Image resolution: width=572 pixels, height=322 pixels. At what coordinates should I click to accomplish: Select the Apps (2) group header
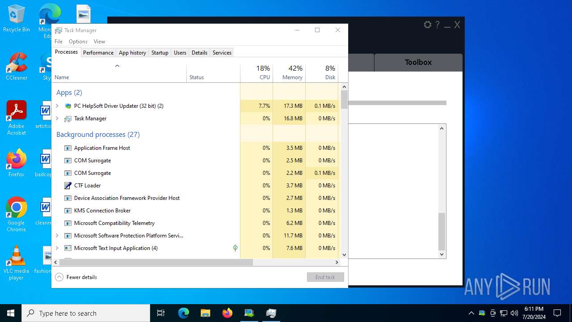(x=69, y=93)
